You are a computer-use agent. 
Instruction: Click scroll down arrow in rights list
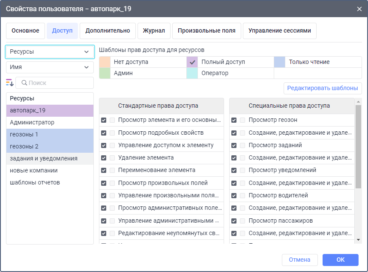(358, 239)
